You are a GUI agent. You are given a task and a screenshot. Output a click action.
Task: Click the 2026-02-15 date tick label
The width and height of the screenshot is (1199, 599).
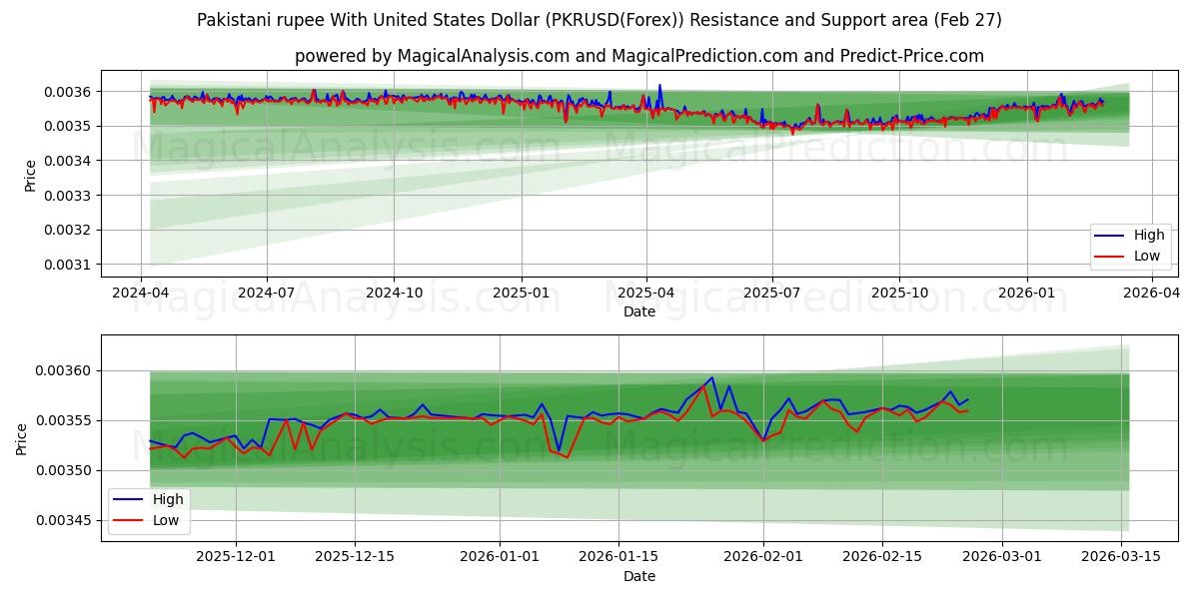click(882, 556)
